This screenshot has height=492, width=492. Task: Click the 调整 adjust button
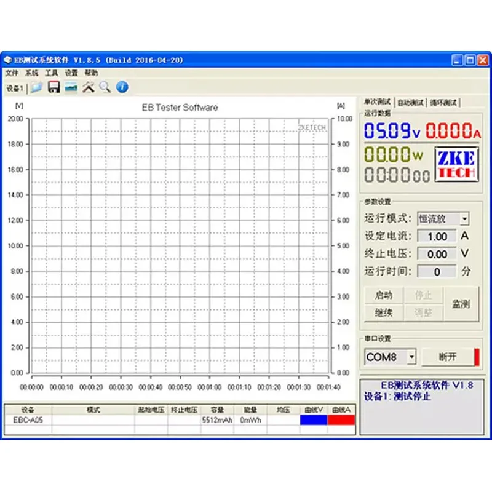[423, 312]
